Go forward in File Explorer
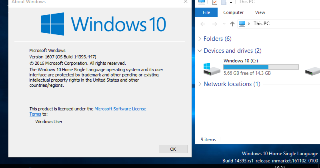 click(x=215, y=24)
